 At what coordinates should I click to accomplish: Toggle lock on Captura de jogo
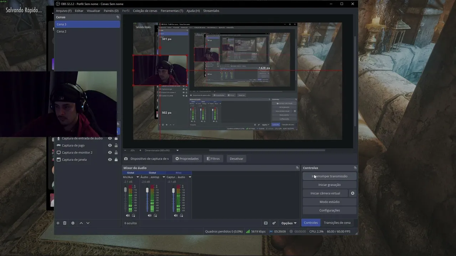116,145
